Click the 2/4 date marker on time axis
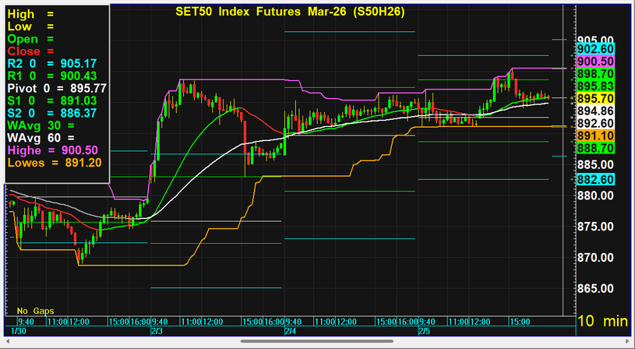This screenshot has width=635, height=349. (290, 330)
